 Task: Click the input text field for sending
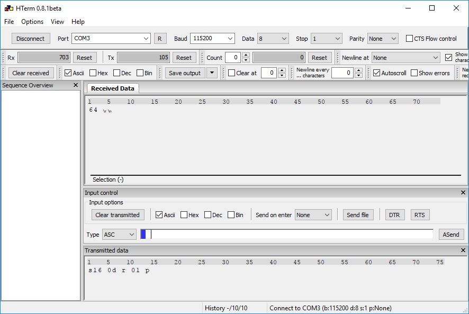(287, 235)
